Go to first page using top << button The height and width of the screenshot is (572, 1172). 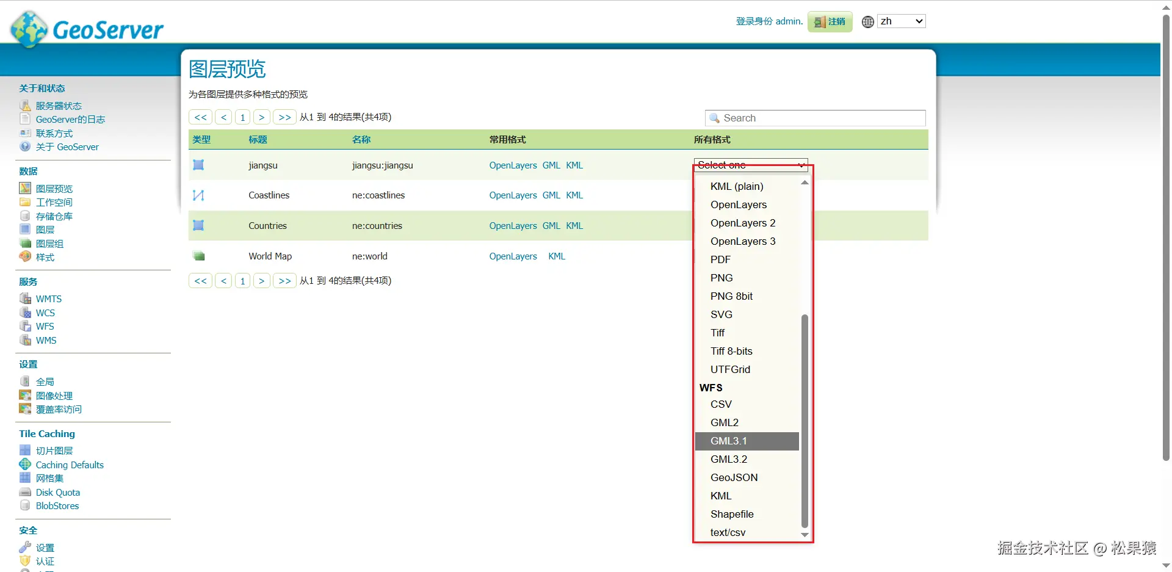(201, 117)
